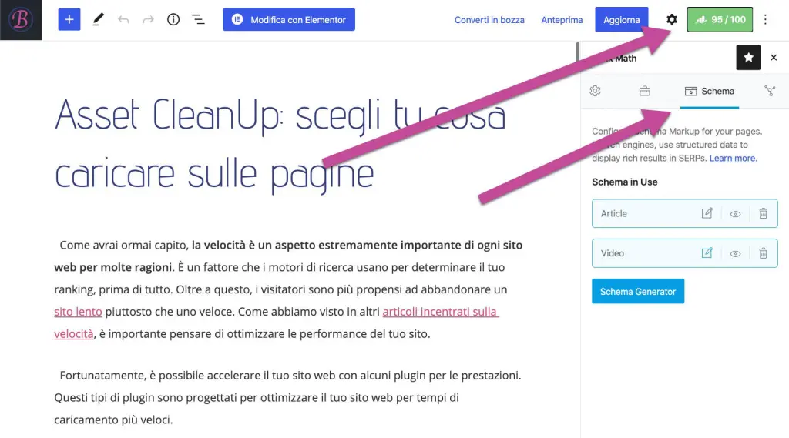This screenshot has height=438, width=789.
Task: Open document details info icon
Action: [x=173, y=19]
